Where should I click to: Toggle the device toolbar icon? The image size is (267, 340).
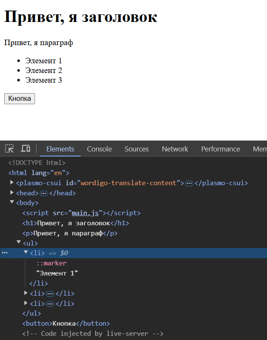click(26, 148)
